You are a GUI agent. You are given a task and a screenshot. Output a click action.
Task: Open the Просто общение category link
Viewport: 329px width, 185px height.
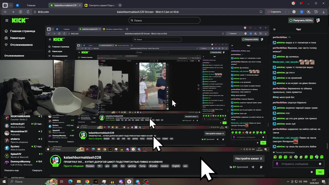click(x=74, y=166)
